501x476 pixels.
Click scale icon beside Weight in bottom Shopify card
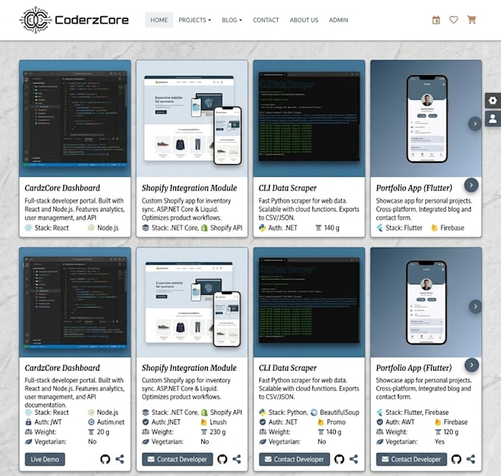click(x=145, y=432)
